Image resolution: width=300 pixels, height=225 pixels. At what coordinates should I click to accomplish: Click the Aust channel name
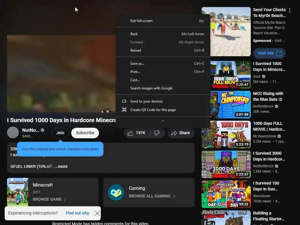coord(257,76)
